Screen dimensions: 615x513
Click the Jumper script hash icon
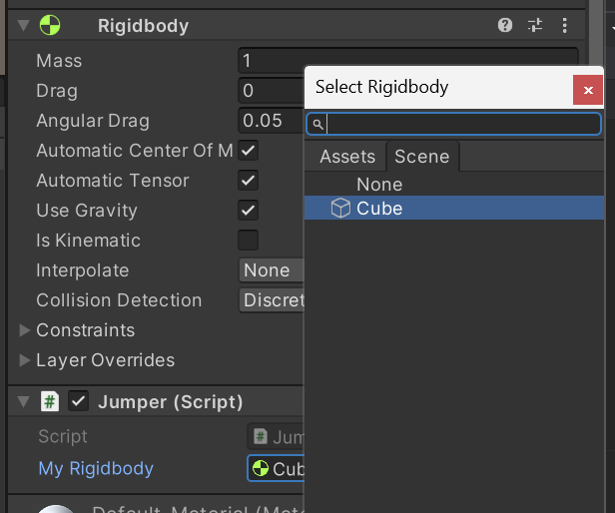[50, 401]
